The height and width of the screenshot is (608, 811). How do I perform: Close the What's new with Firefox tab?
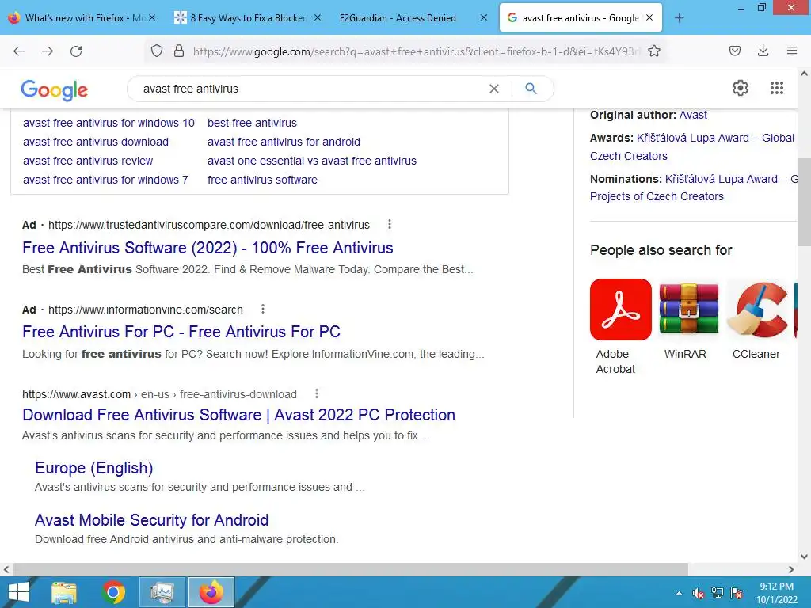(152, 17)
